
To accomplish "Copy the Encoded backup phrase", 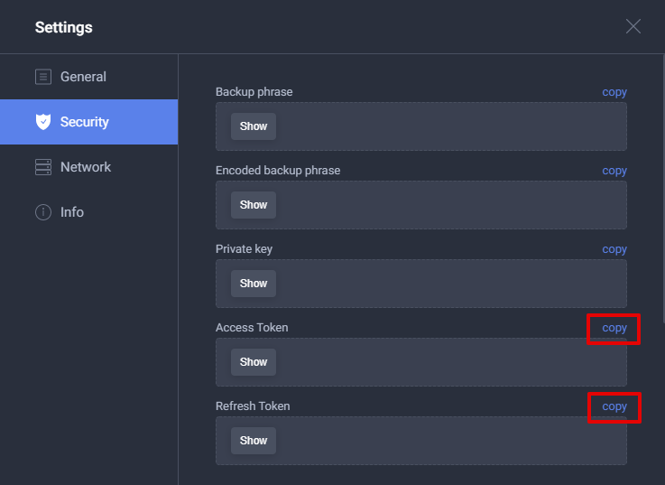I will click(614, 171).
